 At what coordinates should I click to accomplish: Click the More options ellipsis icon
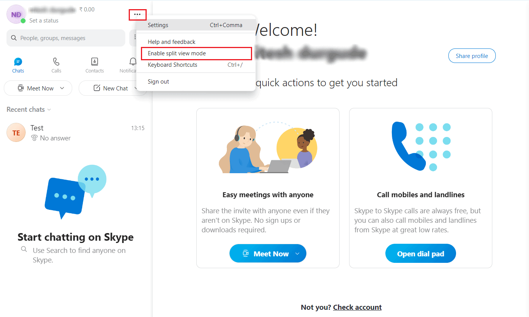(137, 14)
